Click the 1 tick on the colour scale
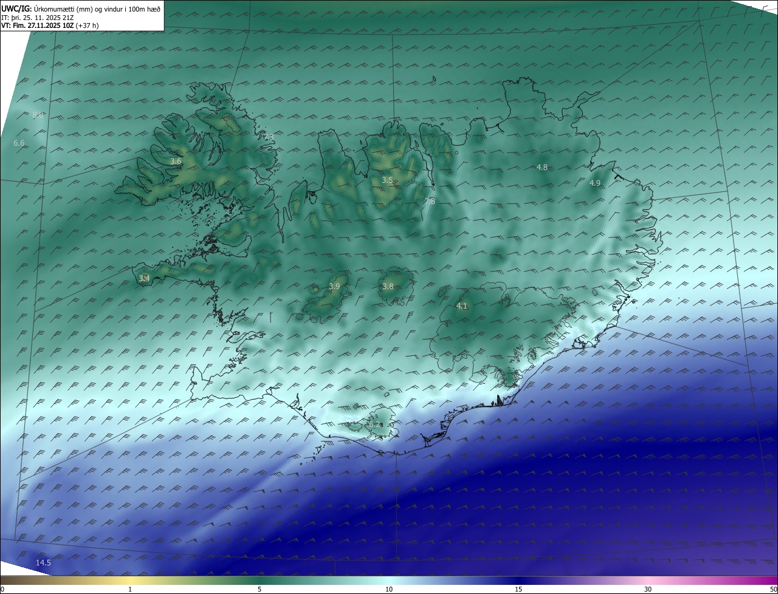 point(130,589)
